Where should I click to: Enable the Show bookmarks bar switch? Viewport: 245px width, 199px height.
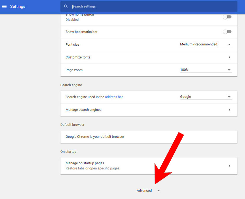click(x=227, y=32)
